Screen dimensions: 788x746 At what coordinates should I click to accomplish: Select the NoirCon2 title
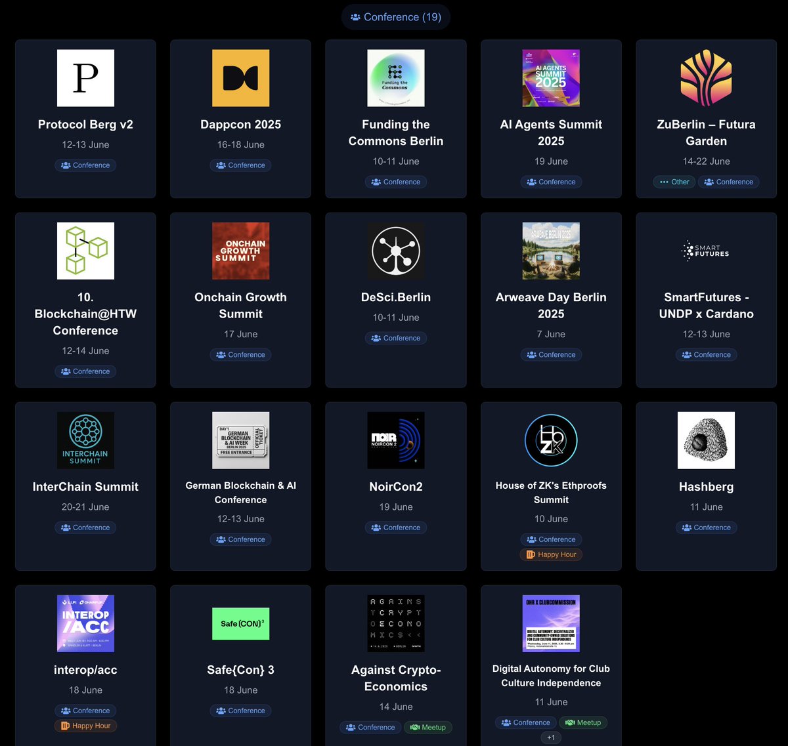tap(396, 487)
